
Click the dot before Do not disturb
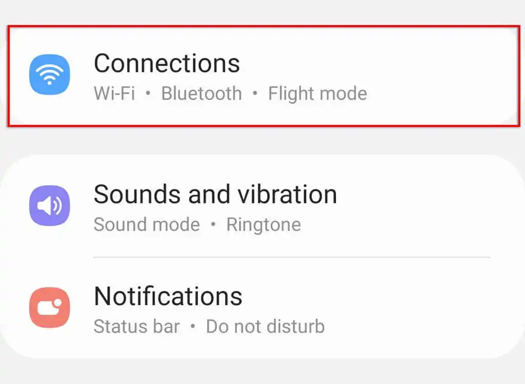tap(193, 327)
